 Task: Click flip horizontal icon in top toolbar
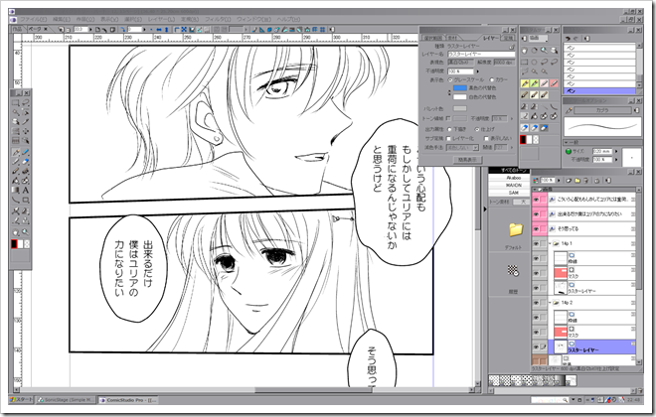(159, 29)
